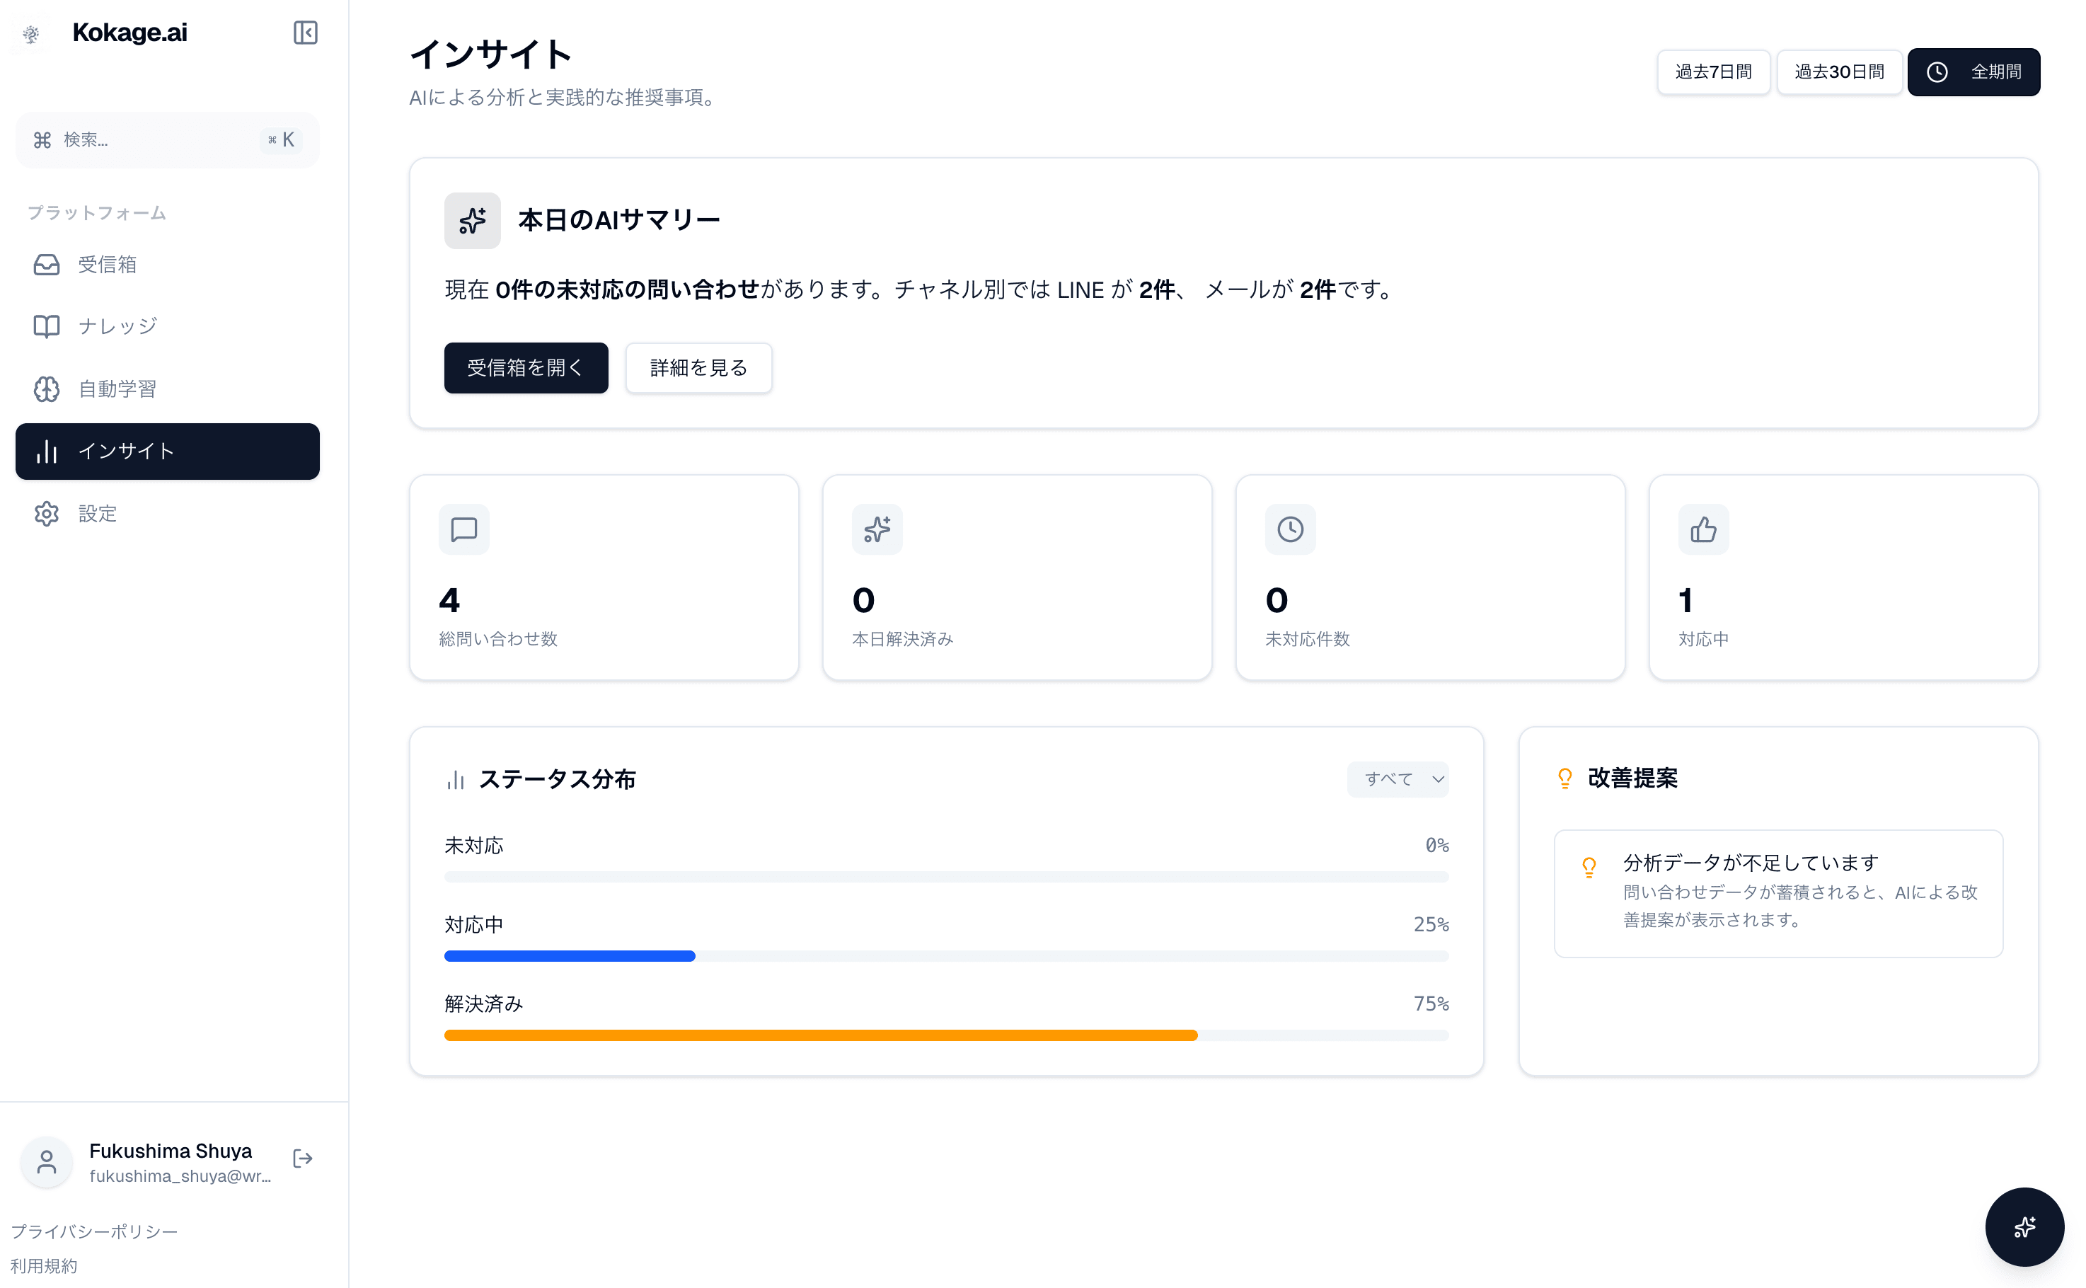The width and height of the screenshot is (2086, 1288).
Task: Click the chat bubble icon on 総問い合わせ数 card
Action: pyautogui.click(x=463, y=530)
